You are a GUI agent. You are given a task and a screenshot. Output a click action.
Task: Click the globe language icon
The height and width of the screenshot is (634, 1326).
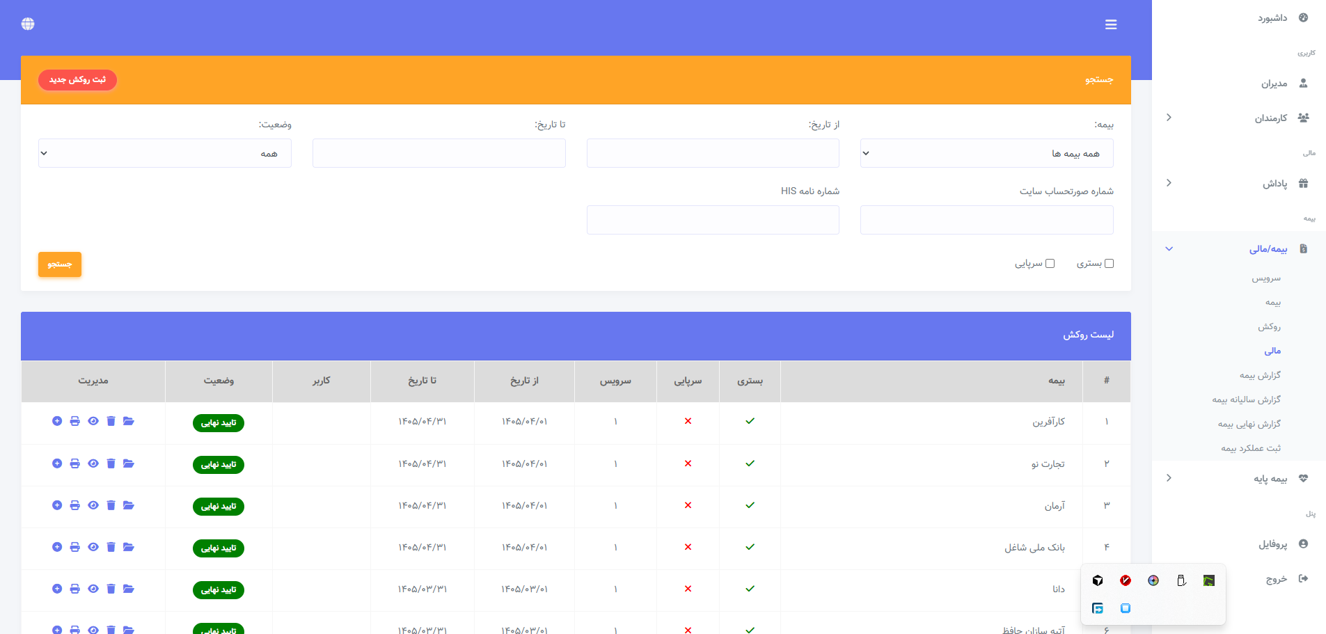(x=28, y=24)
